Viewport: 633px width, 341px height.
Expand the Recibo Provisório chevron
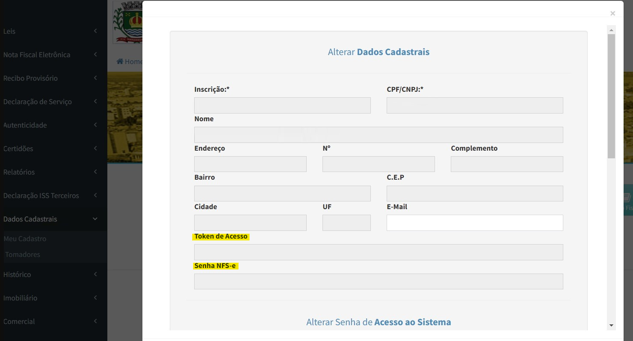(x=95, y=78)
